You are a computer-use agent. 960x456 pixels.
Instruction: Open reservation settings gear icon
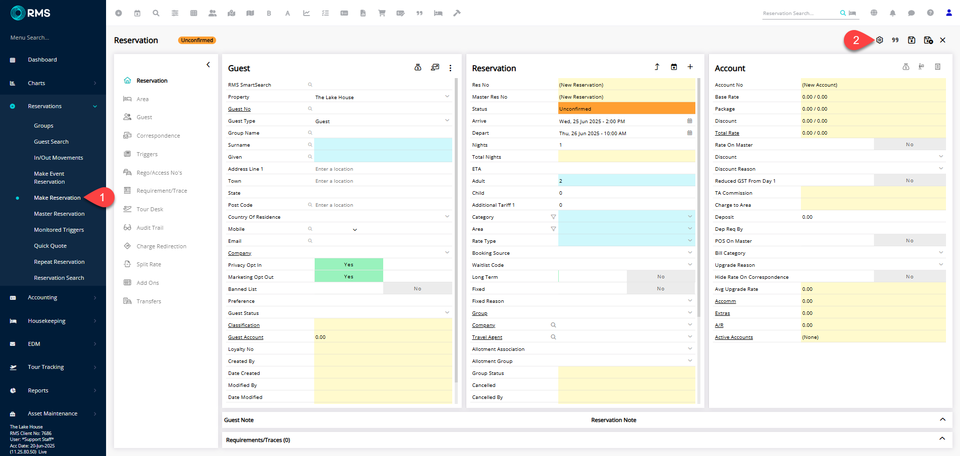click(x=879, y=40)
